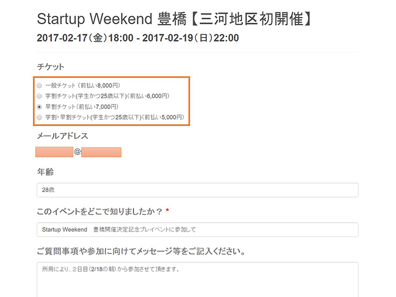Click the Startup Weekend 豊橋 title heading
The height and width of the screenshot is (297, 396).
click(175, 19)
